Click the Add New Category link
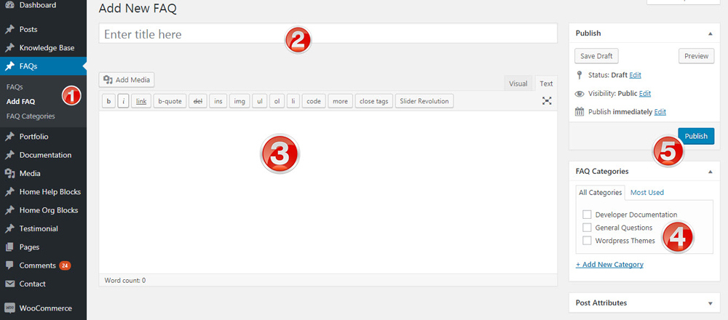This screenshot has height=320, width=728. point(609,265)
